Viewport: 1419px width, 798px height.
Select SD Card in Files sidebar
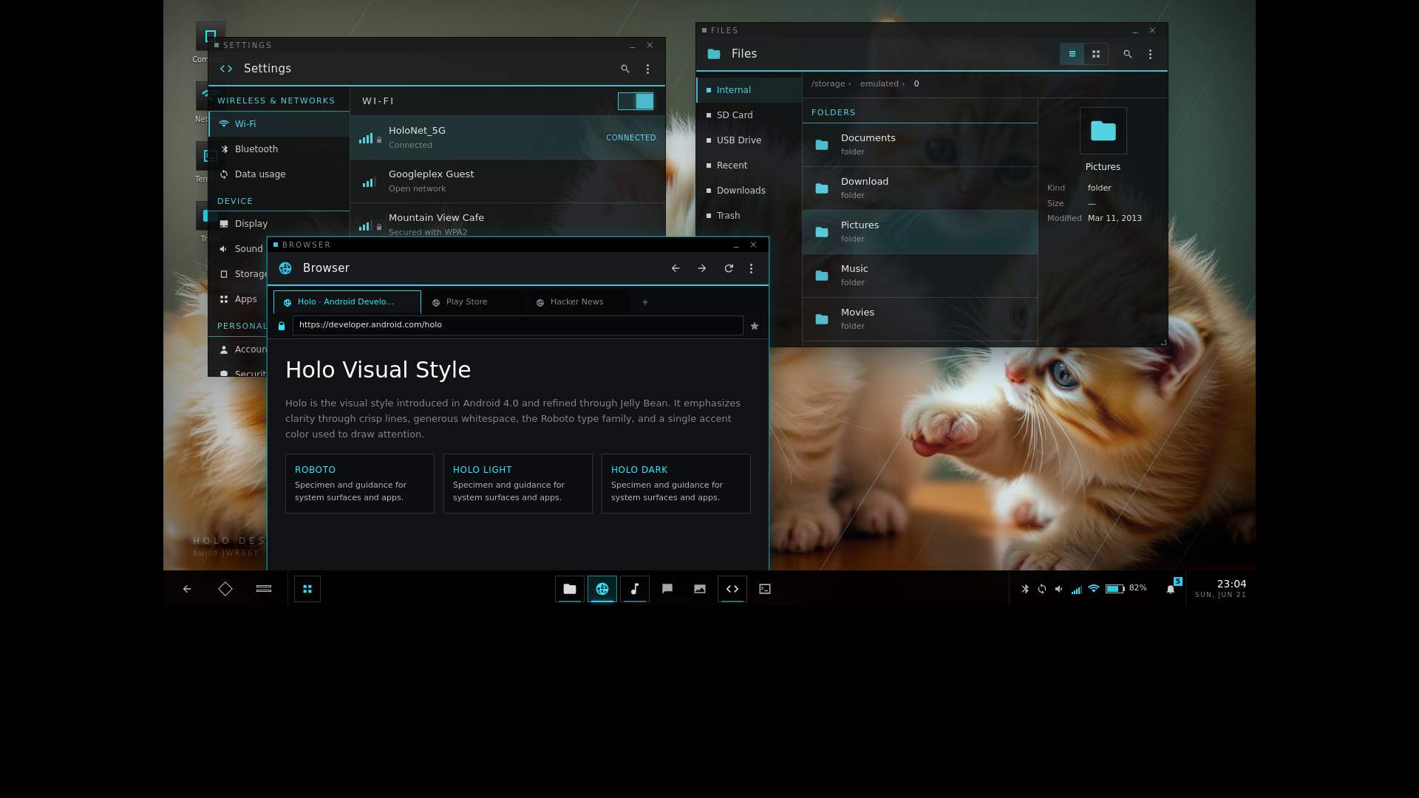tap(749, 115)
